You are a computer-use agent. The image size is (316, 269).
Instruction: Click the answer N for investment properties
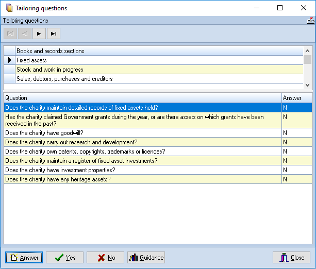pyautogui.click(x=296, y=170)
